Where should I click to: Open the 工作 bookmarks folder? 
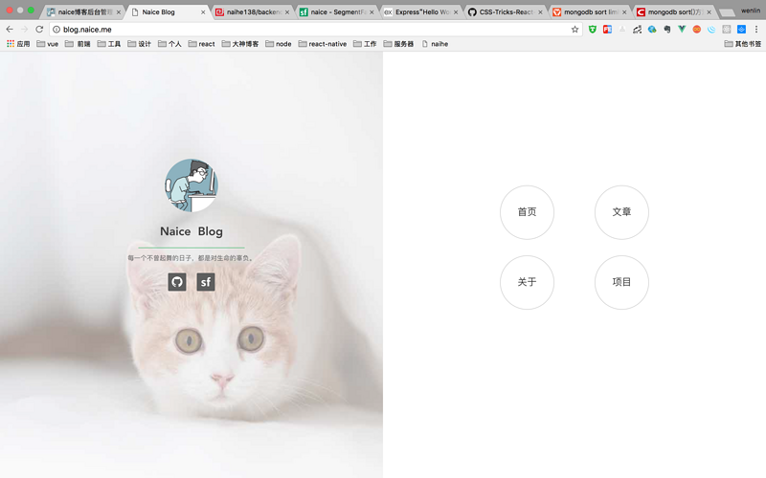pos(365,44)
